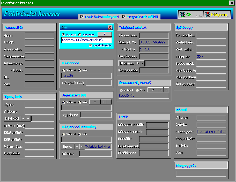Uncheck sarokcímek is checkbox
Image resolution: width=236 pixels, height=182 pixels.
[x=90, y=45]
